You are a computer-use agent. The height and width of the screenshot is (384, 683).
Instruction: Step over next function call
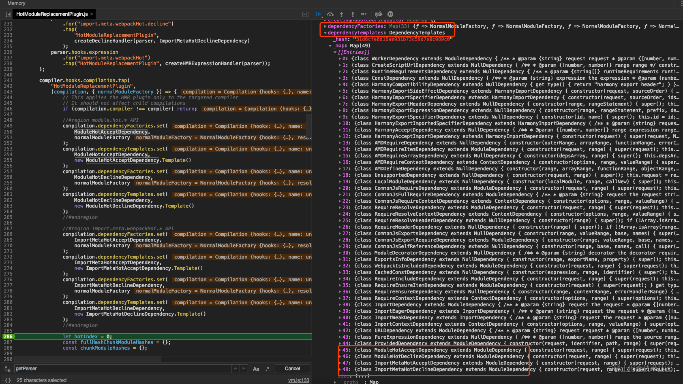(x=330, y=14)
